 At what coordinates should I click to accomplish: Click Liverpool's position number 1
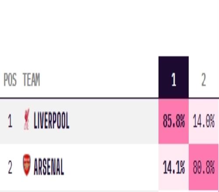click(x=10, y=121)
